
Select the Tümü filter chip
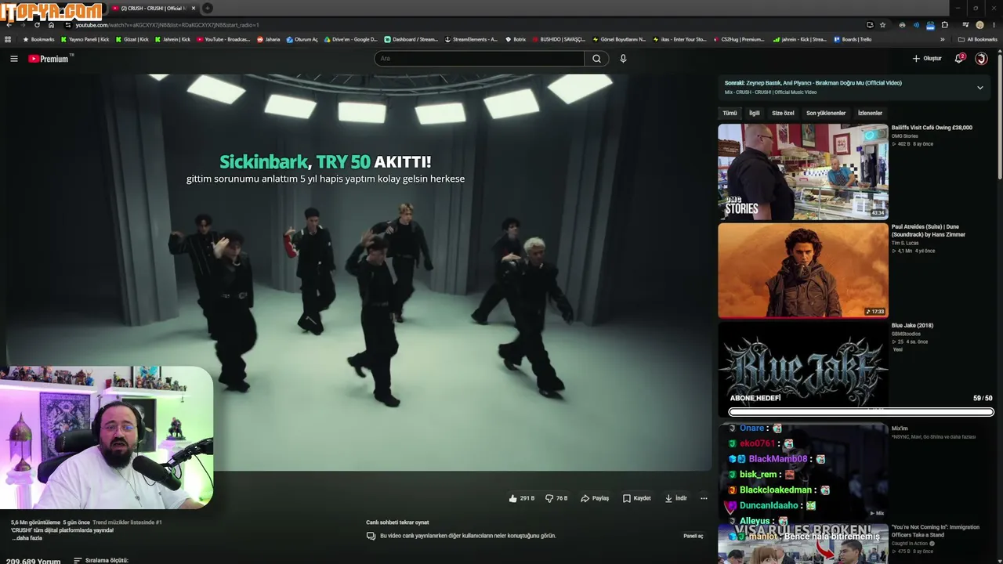point(730,113)
